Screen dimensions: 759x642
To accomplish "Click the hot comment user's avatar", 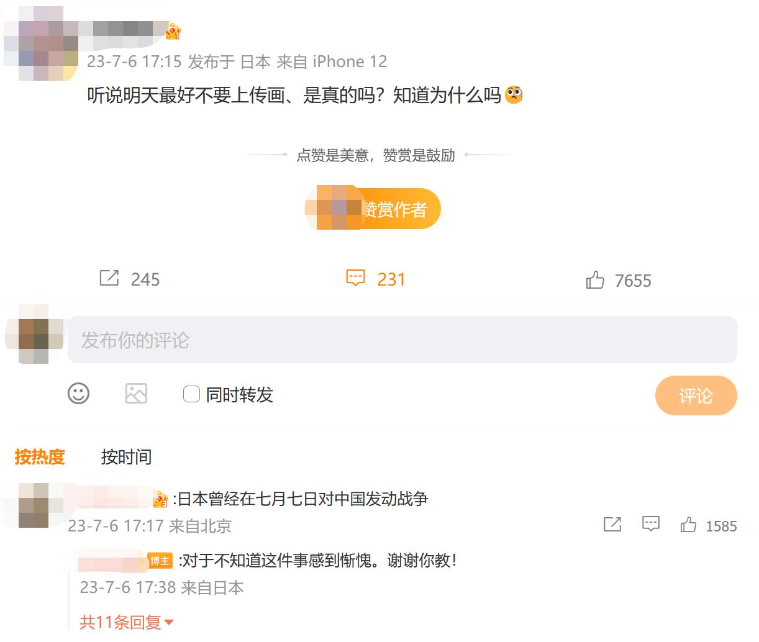I will (x=34, y=506).
